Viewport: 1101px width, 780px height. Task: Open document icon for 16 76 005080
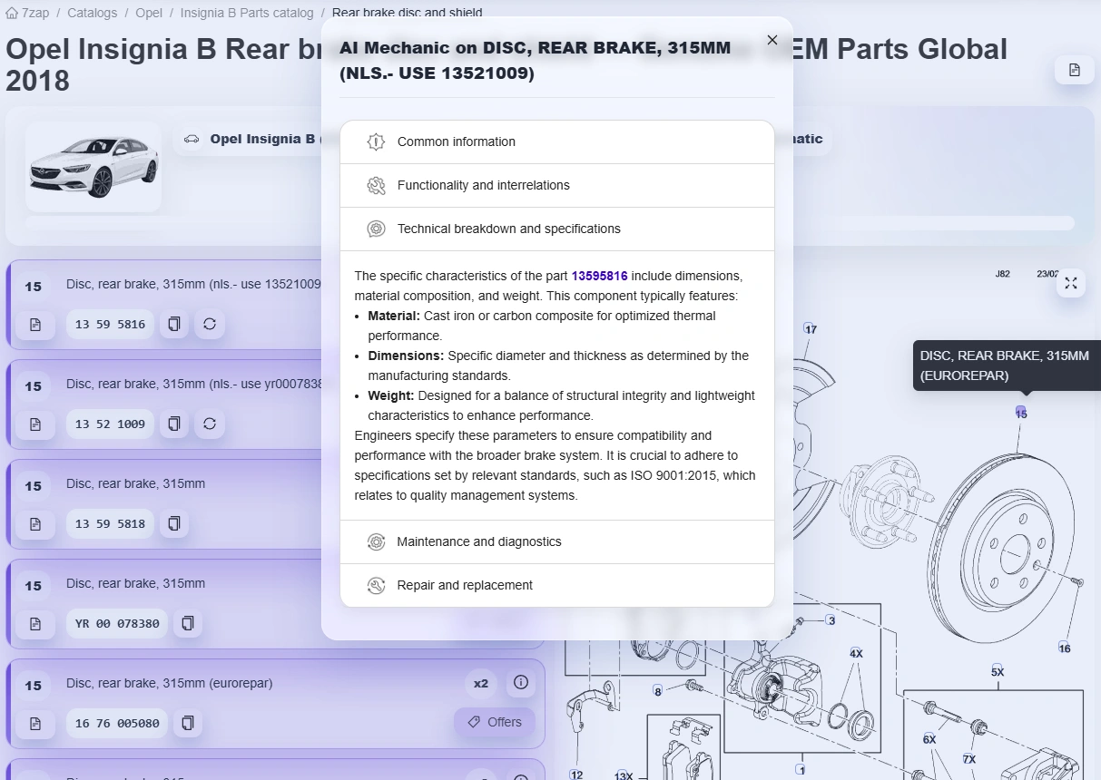click(x=35, y=723)
